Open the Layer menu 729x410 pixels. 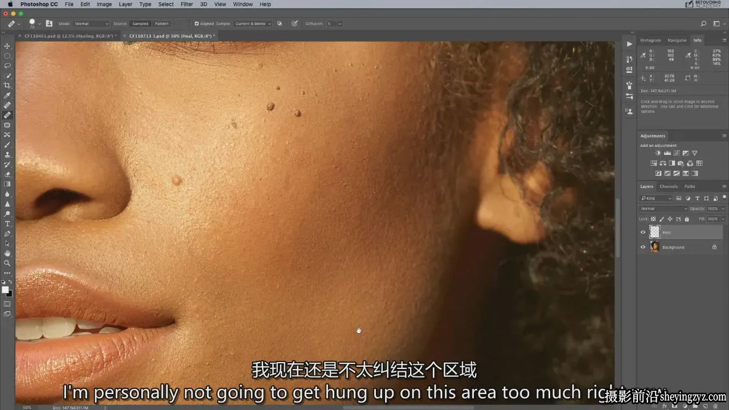pos(125,4)
